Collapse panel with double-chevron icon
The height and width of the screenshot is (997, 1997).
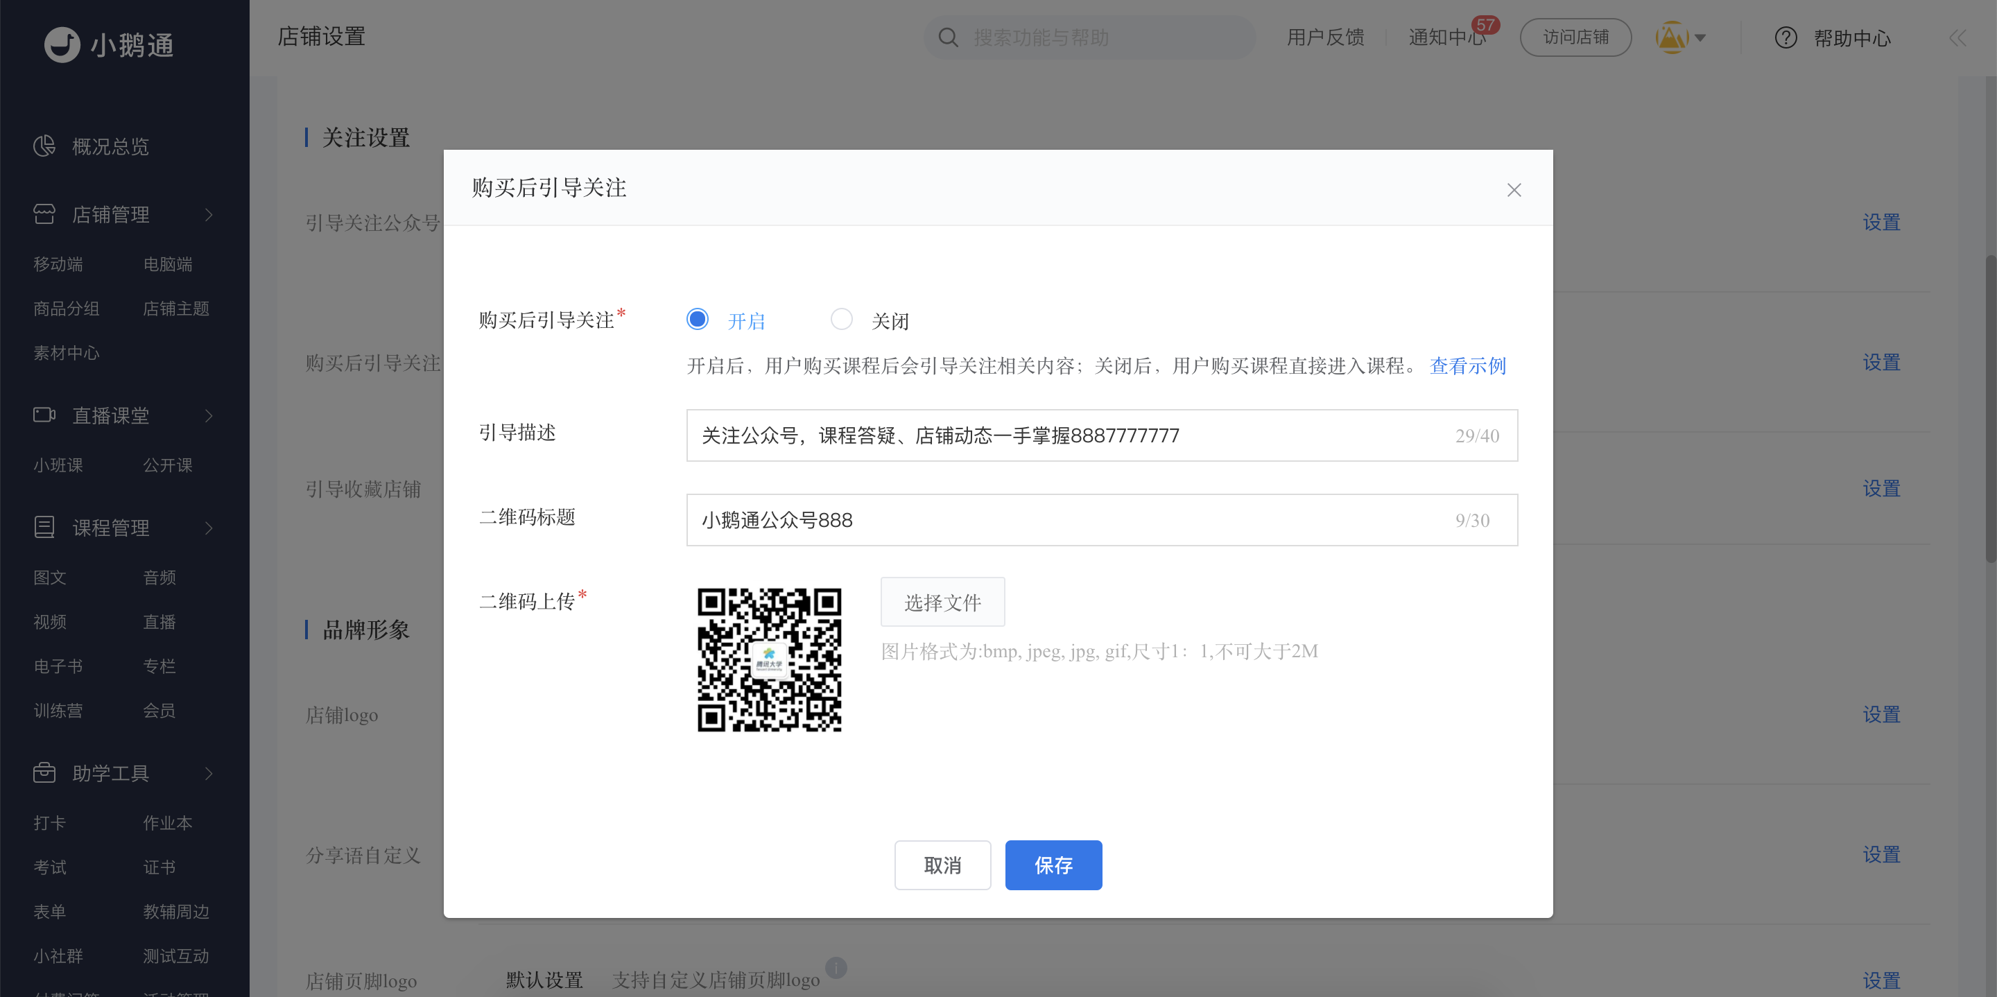pos(1957,37)
